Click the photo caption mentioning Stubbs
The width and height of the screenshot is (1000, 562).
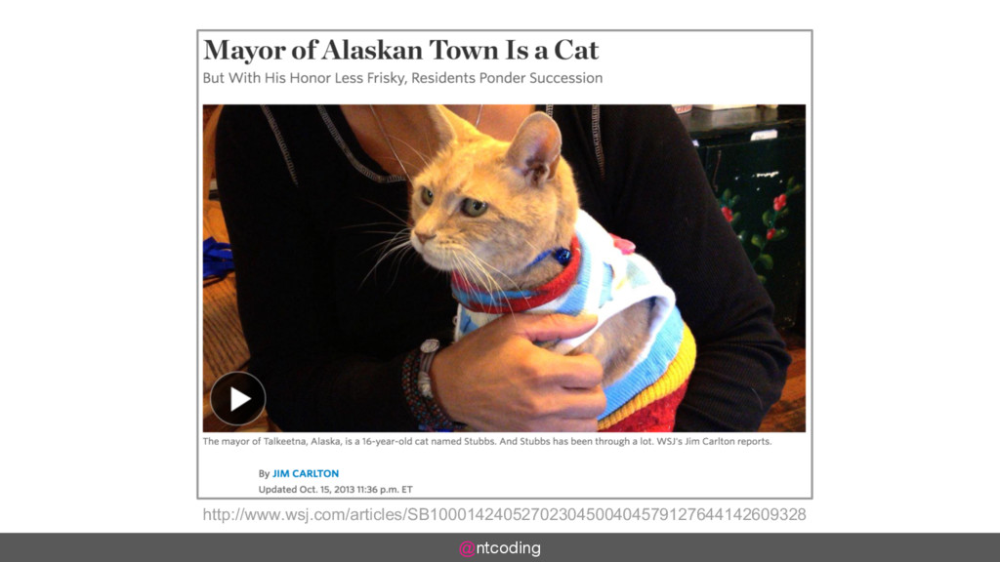(487, 441)
